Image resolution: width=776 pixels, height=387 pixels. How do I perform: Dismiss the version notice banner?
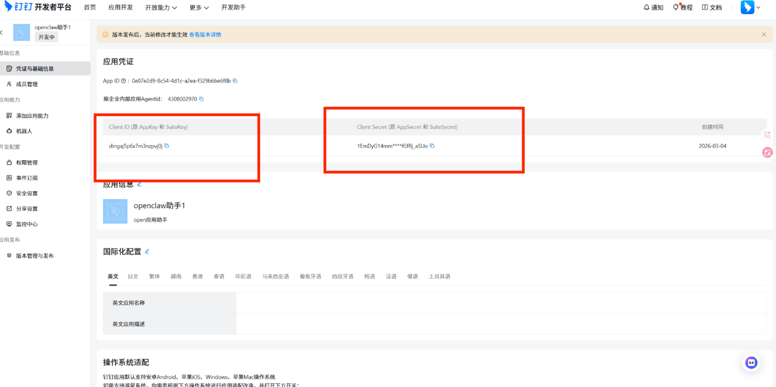[x=764, y=34]
